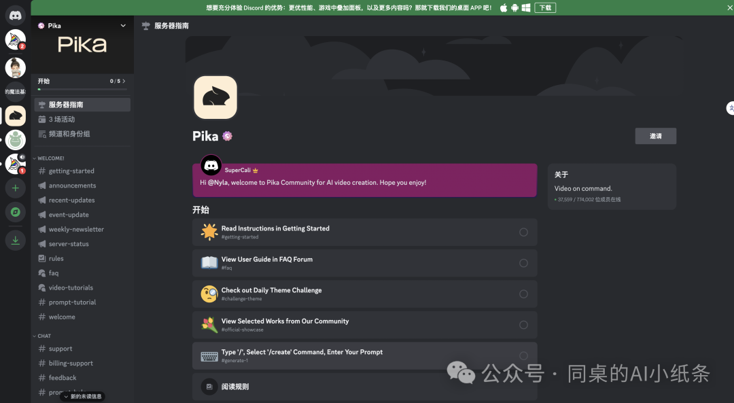Open the support channel

pyautogui.click(x=82, y=349)
